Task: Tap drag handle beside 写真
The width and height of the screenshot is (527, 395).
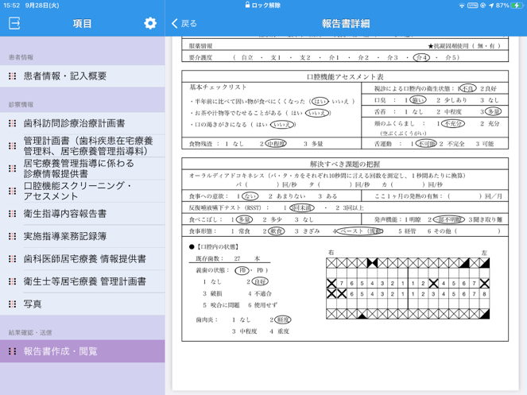Action: tap(13, 304)
